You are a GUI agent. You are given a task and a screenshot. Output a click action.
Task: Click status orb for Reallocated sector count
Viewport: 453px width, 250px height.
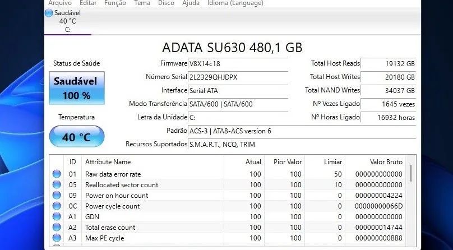point(57,185)
